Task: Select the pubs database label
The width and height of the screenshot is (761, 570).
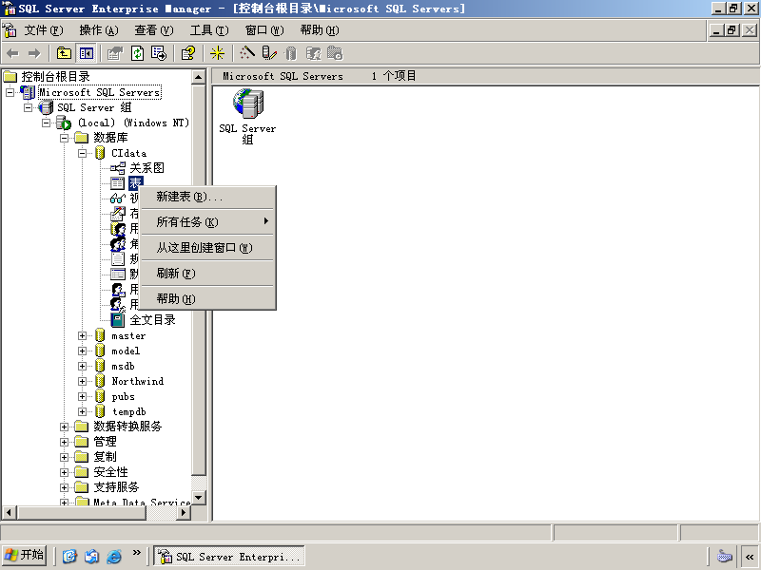Action: 123,396
